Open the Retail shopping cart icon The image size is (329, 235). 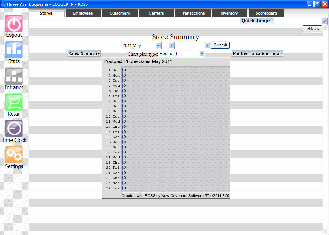[14, 102]
